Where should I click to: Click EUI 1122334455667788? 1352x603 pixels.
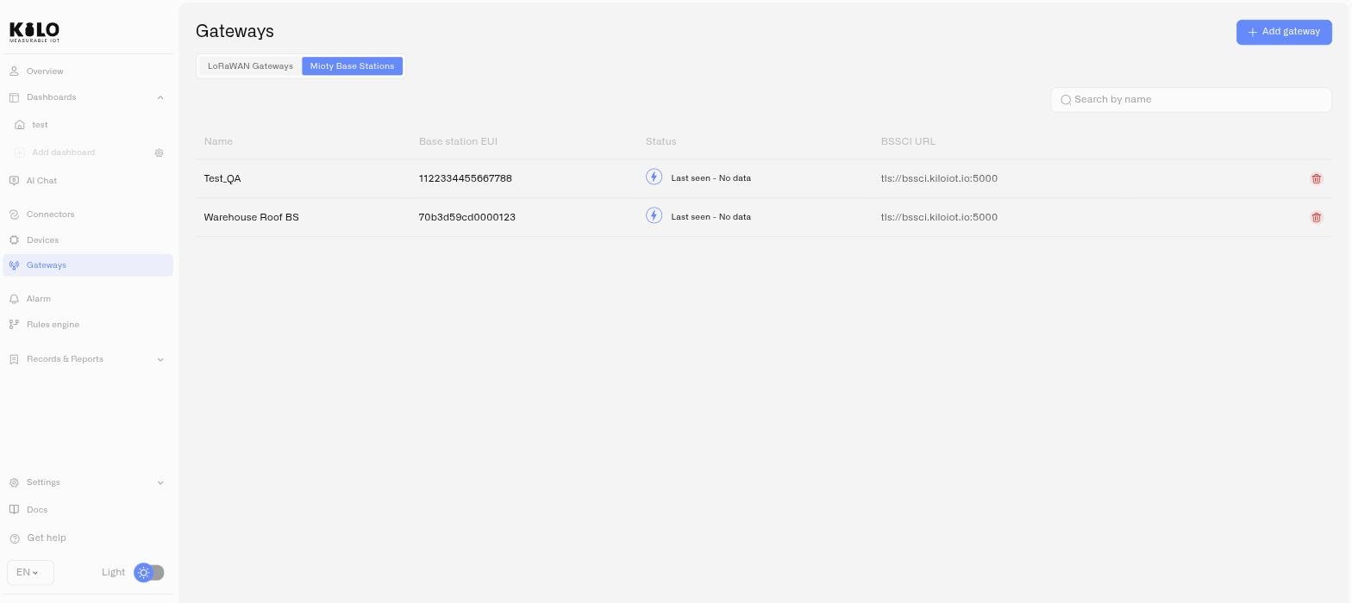[x=465, y=178]
